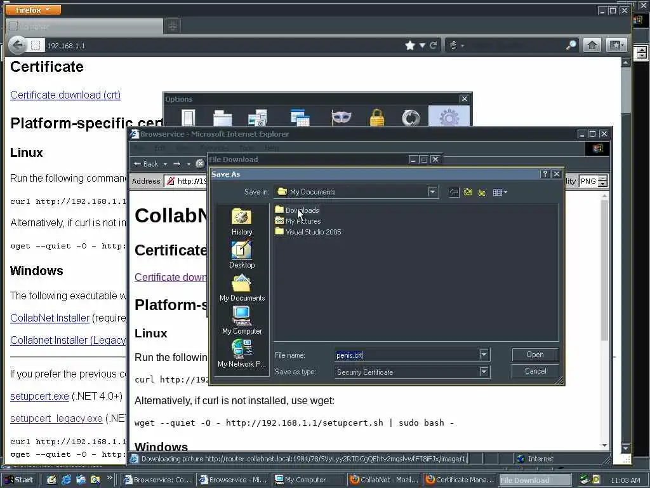The image size is (650, 488).
Task: Expand the Save as type dropdown
Action: click(x=484, y=371)
